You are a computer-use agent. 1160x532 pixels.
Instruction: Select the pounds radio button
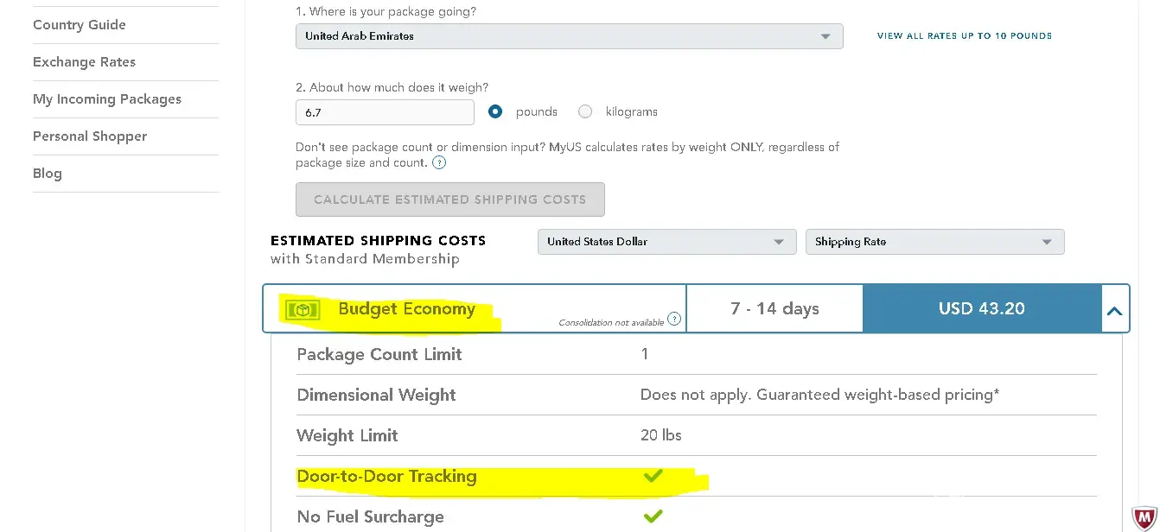click(x=495, y=111)
